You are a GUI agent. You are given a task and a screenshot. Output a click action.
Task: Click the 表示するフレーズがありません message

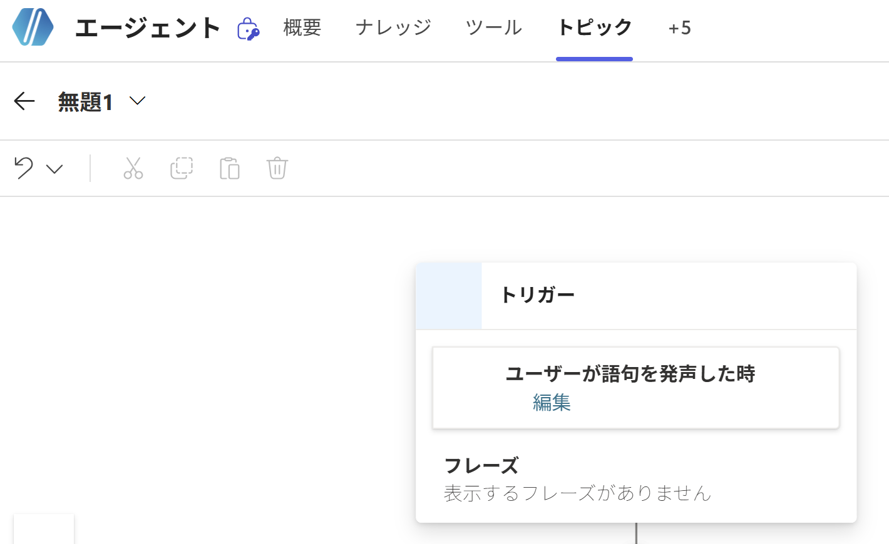578,493
